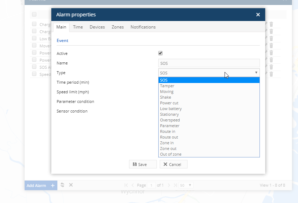The width and height of the screenshot is (298, 203).
Task: Tick the SOS Alarm row checkbox
Action: (x=34, y=67)
